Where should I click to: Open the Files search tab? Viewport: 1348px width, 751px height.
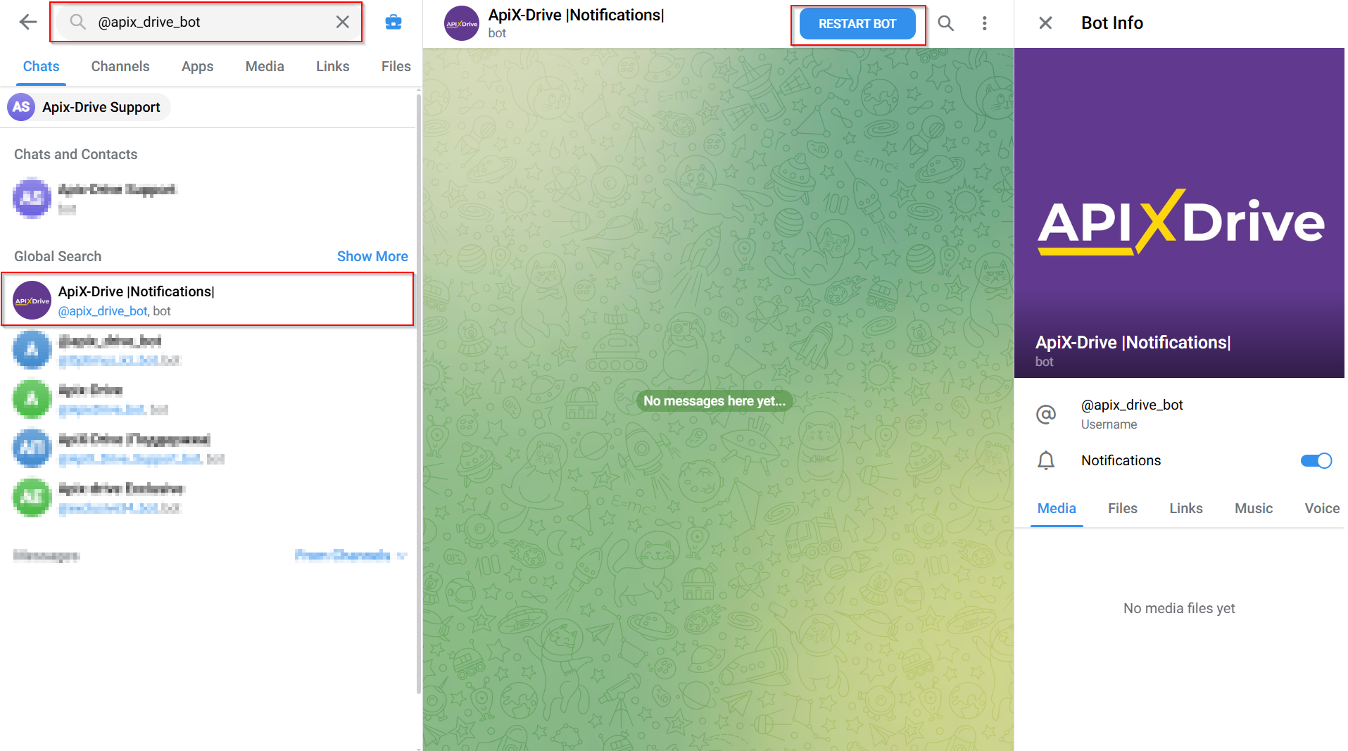[x=396, y=66]
